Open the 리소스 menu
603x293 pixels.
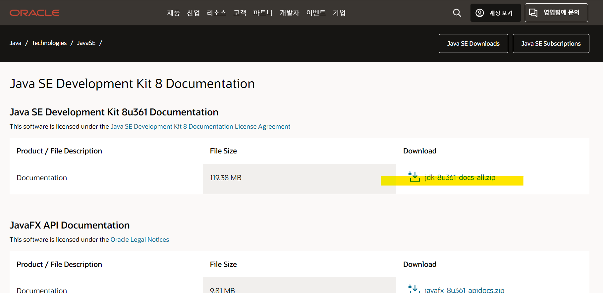coord(216,13)
